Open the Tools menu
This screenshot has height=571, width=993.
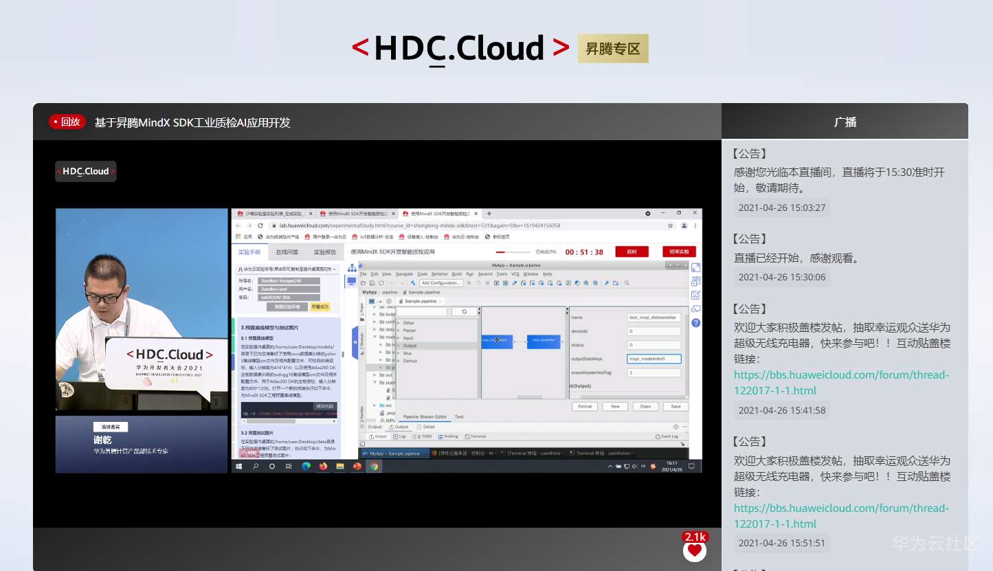coord(502,274)
